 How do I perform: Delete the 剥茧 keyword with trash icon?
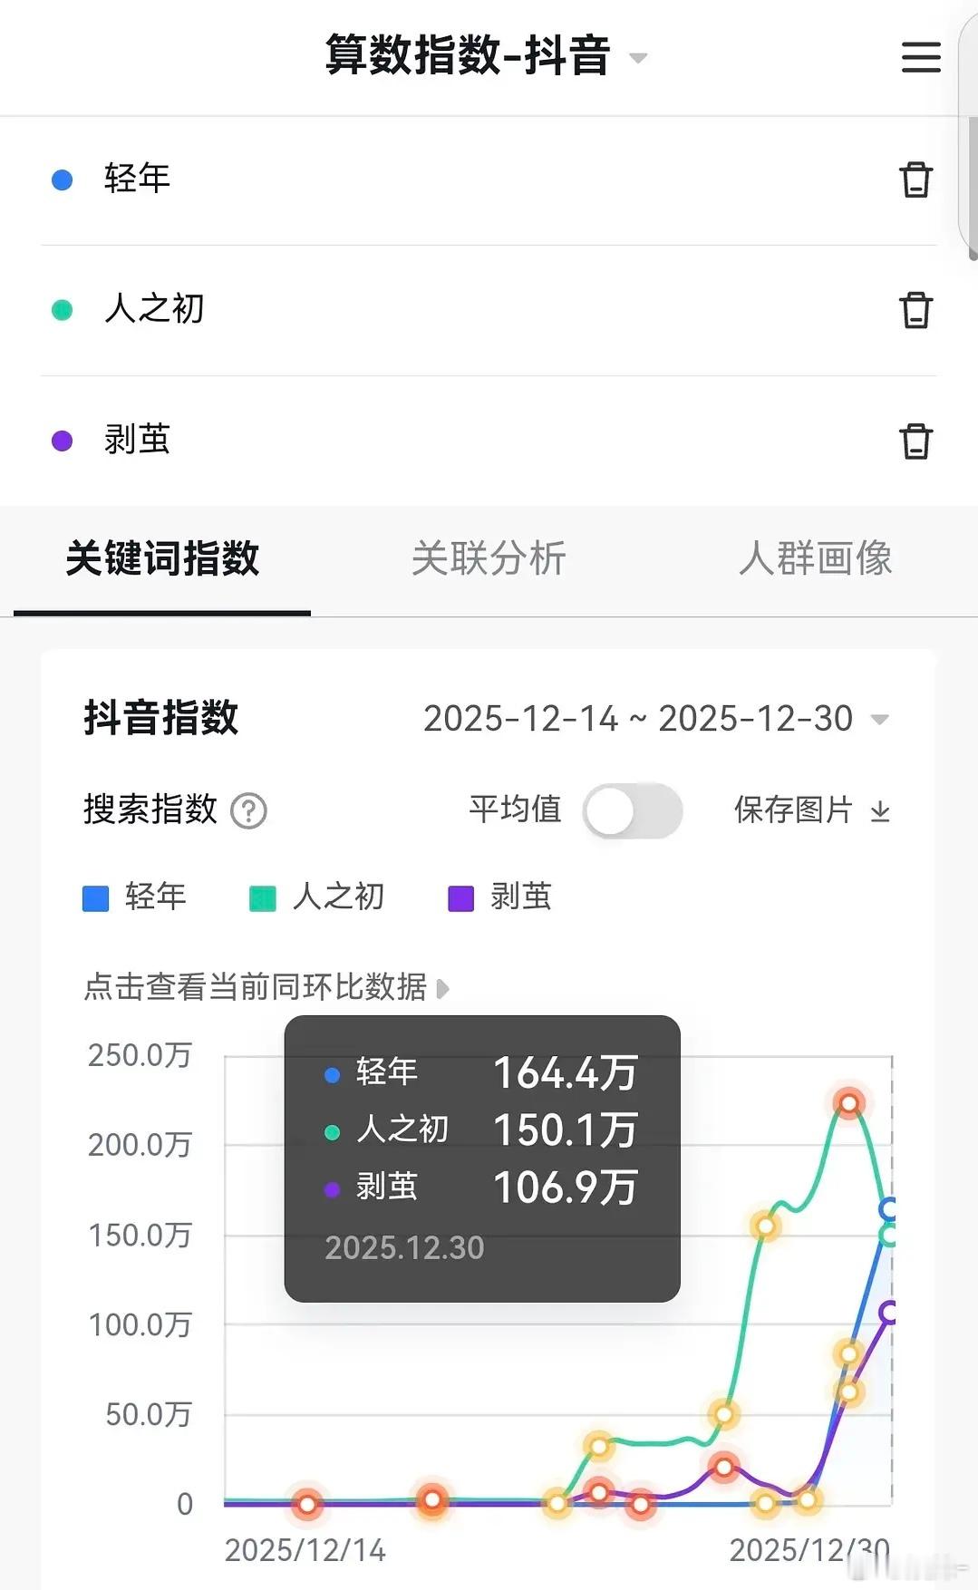(x=915, y=441)
